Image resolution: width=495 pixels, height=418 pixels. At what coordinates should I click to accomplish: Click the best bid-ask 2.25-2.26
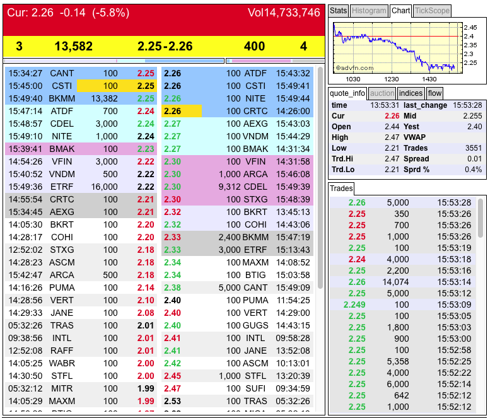(165, 46)
